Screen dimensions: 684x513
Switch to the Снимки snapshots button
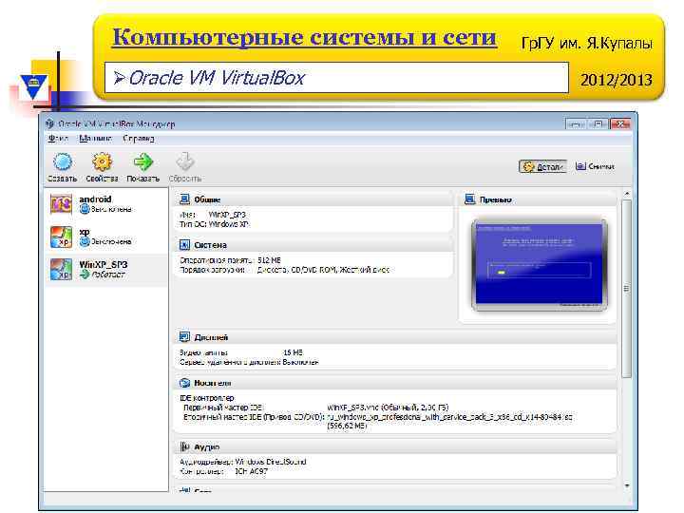595,166
